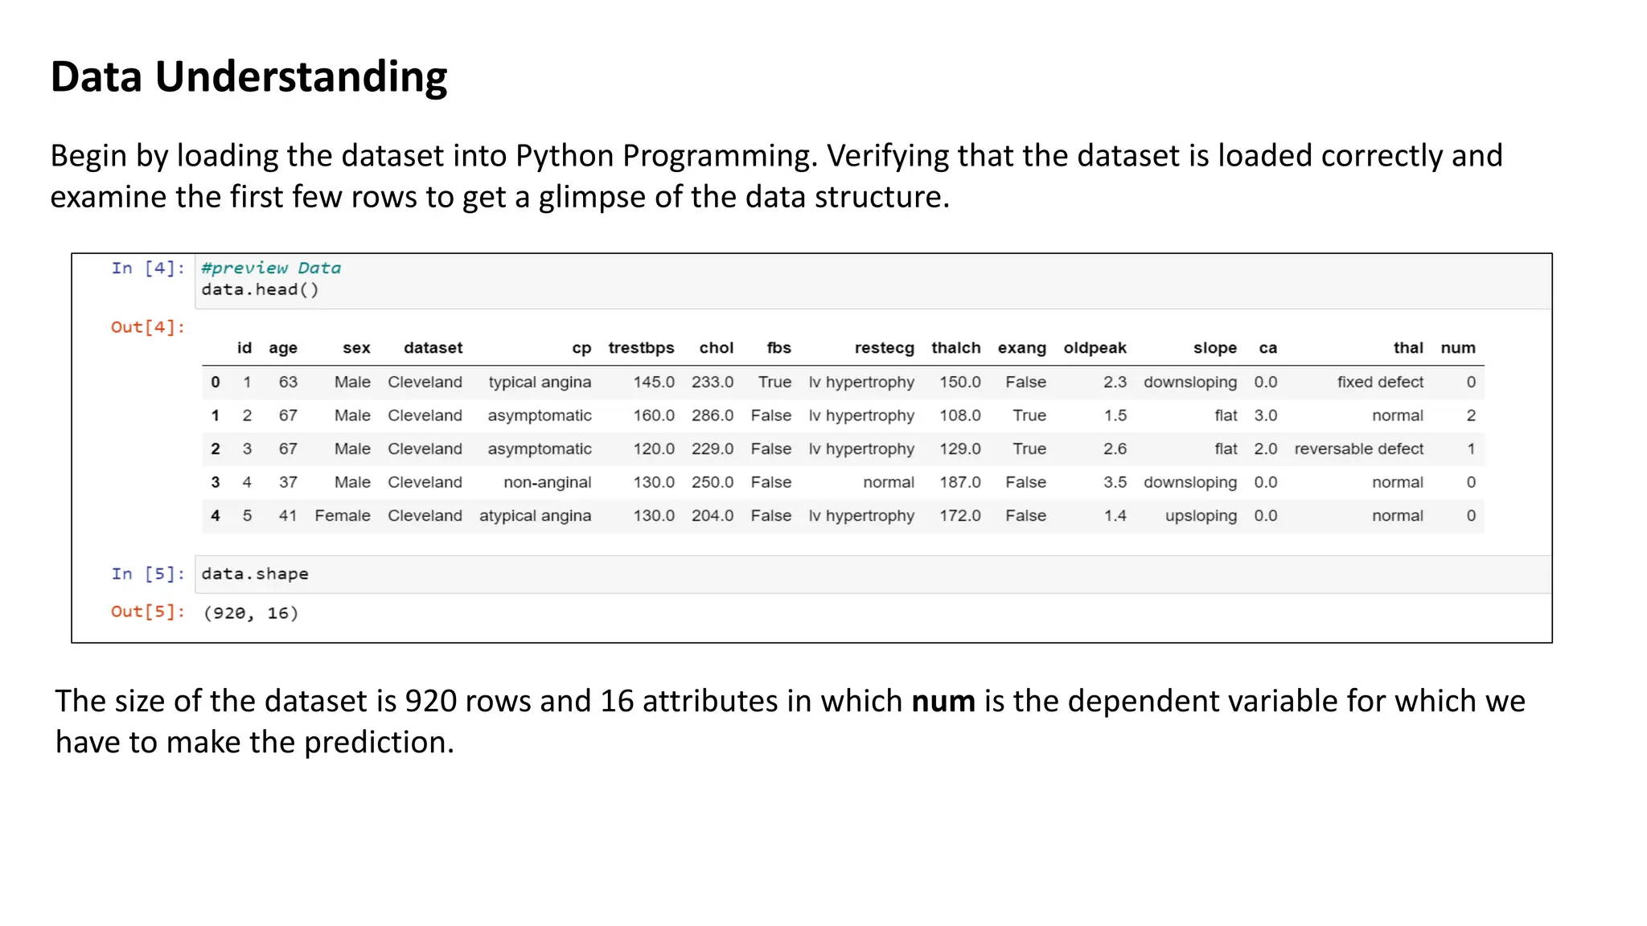The image size is (1647, 926).
Task: Click the 'upsloping' slope value
Action: (x=1201, y=516)
